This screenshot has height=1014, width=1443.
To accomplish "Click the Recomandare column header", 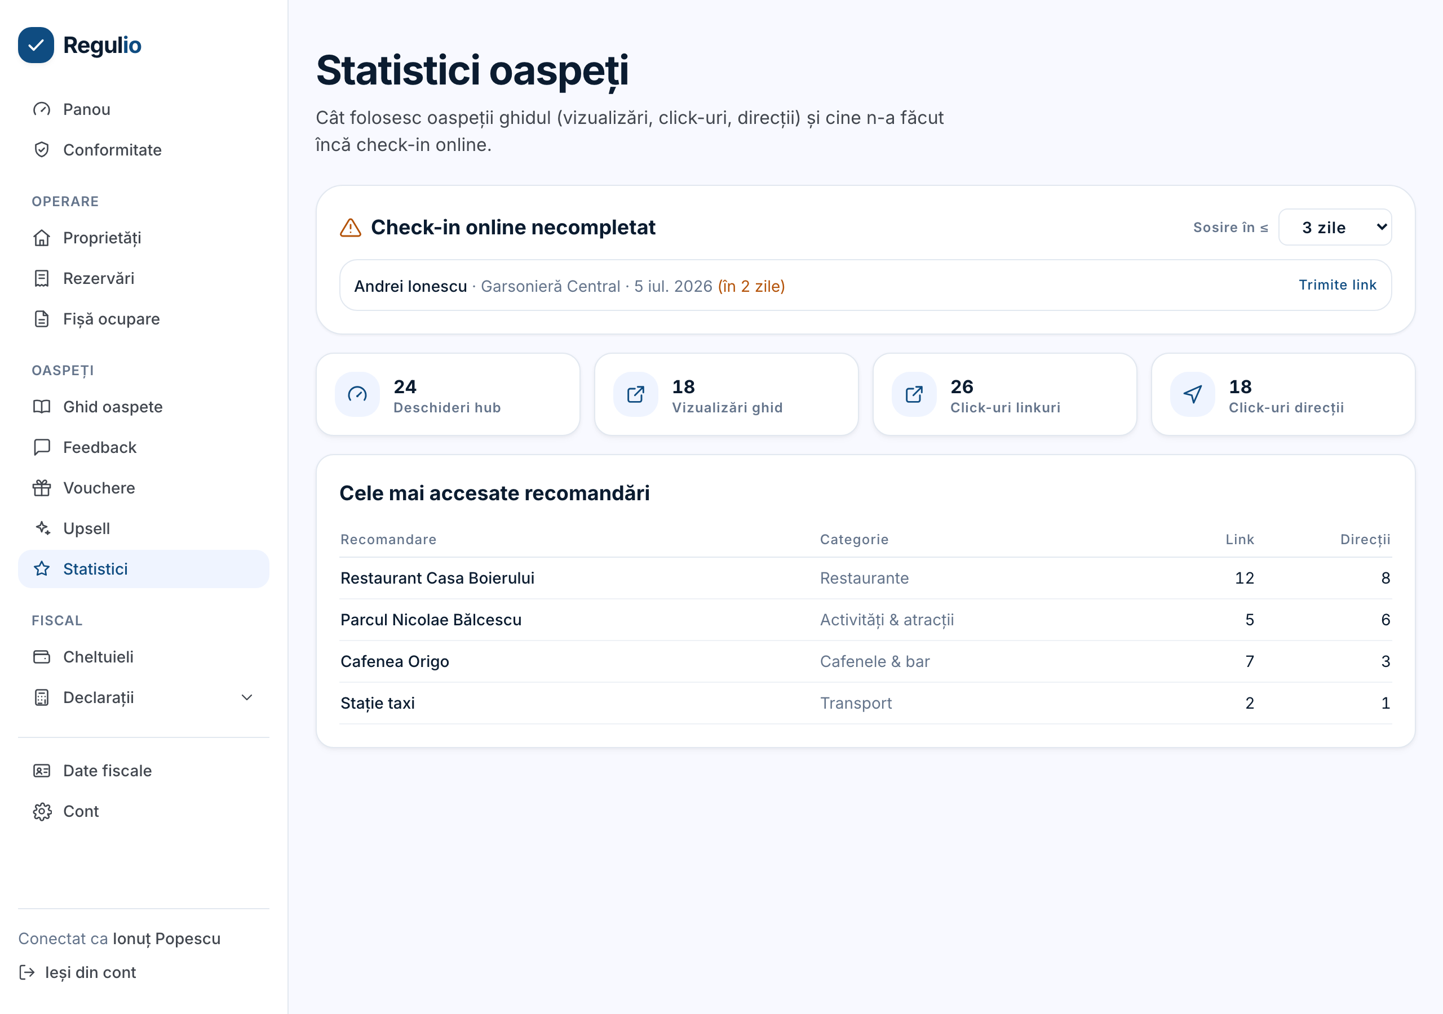I will [388, 540].
